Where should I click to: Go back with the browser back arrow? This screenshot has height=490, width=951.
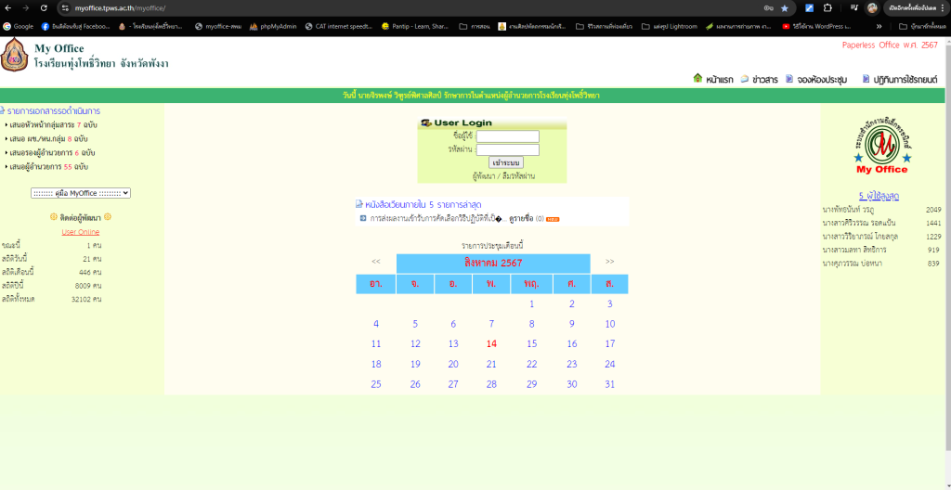coord(7,8)
